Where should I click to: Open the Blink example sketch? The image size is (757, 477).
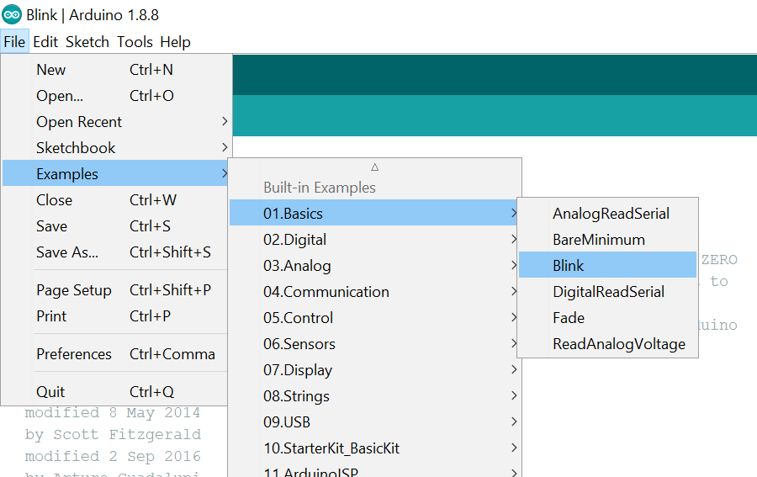tap(568, 266)
